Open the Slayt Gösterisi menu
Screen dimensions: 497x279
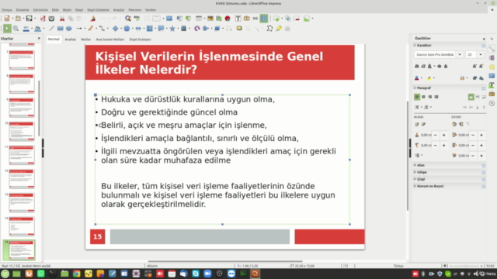click(98, 10)
